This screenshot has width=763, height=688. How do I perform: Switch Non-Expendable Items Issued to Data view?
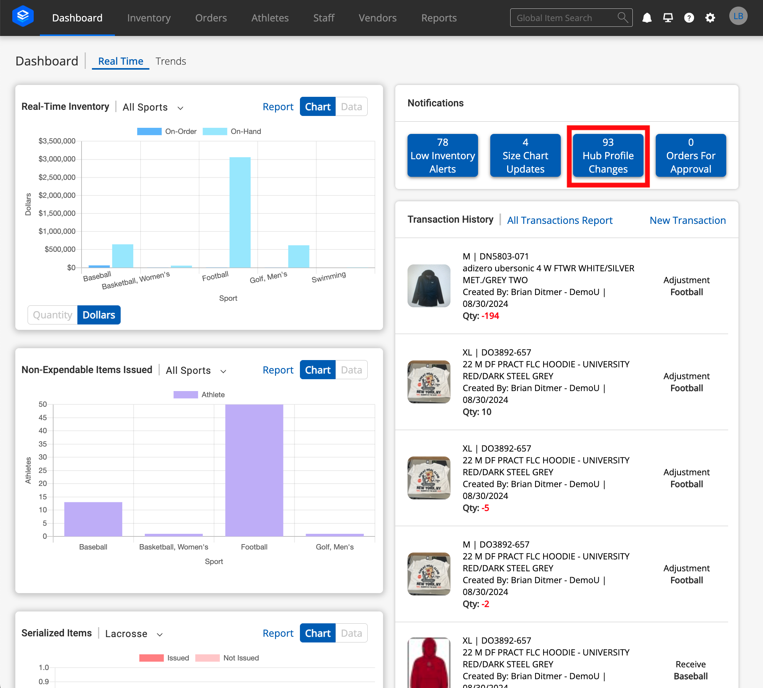pyautogui.click(x=351, y=370)
